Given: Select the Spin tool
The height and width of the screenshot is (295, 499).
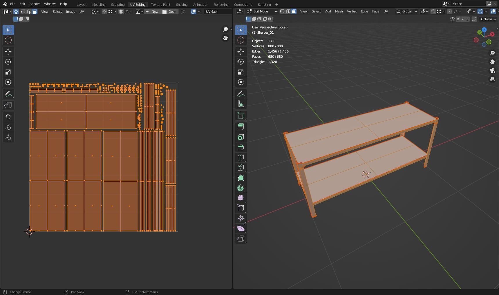Looking at the screenshot, I should [x=241, y=188].
